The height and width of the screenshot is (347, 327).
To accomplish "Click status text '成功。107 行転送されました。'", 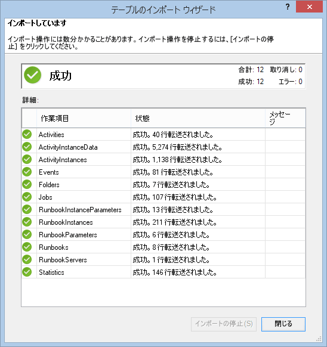I will (175, 197).
